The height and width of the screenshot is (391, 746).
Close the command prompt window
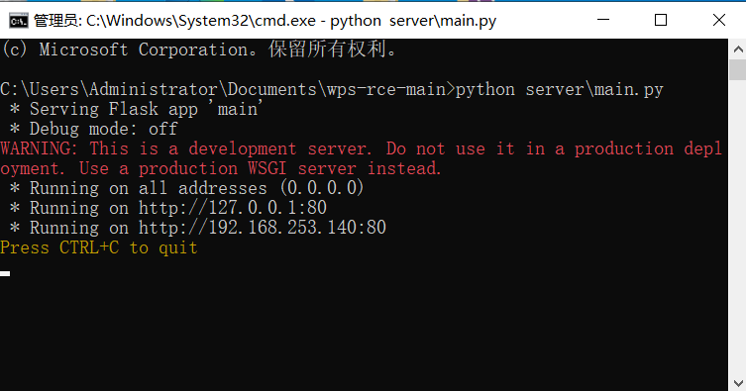pyautogui.click(x=719, y=20)
